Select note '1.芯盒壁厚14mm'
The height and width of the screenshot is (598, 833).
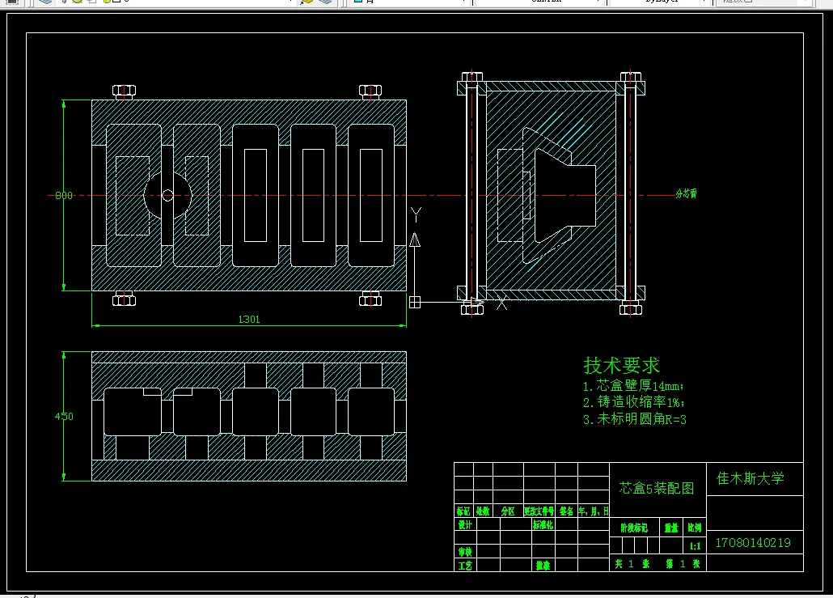coord(632,386)
